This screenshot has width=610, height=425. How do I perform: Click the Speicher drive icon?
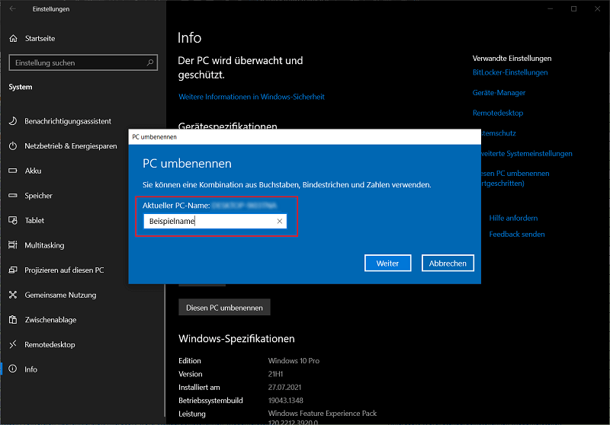click(x=13, y=196)
